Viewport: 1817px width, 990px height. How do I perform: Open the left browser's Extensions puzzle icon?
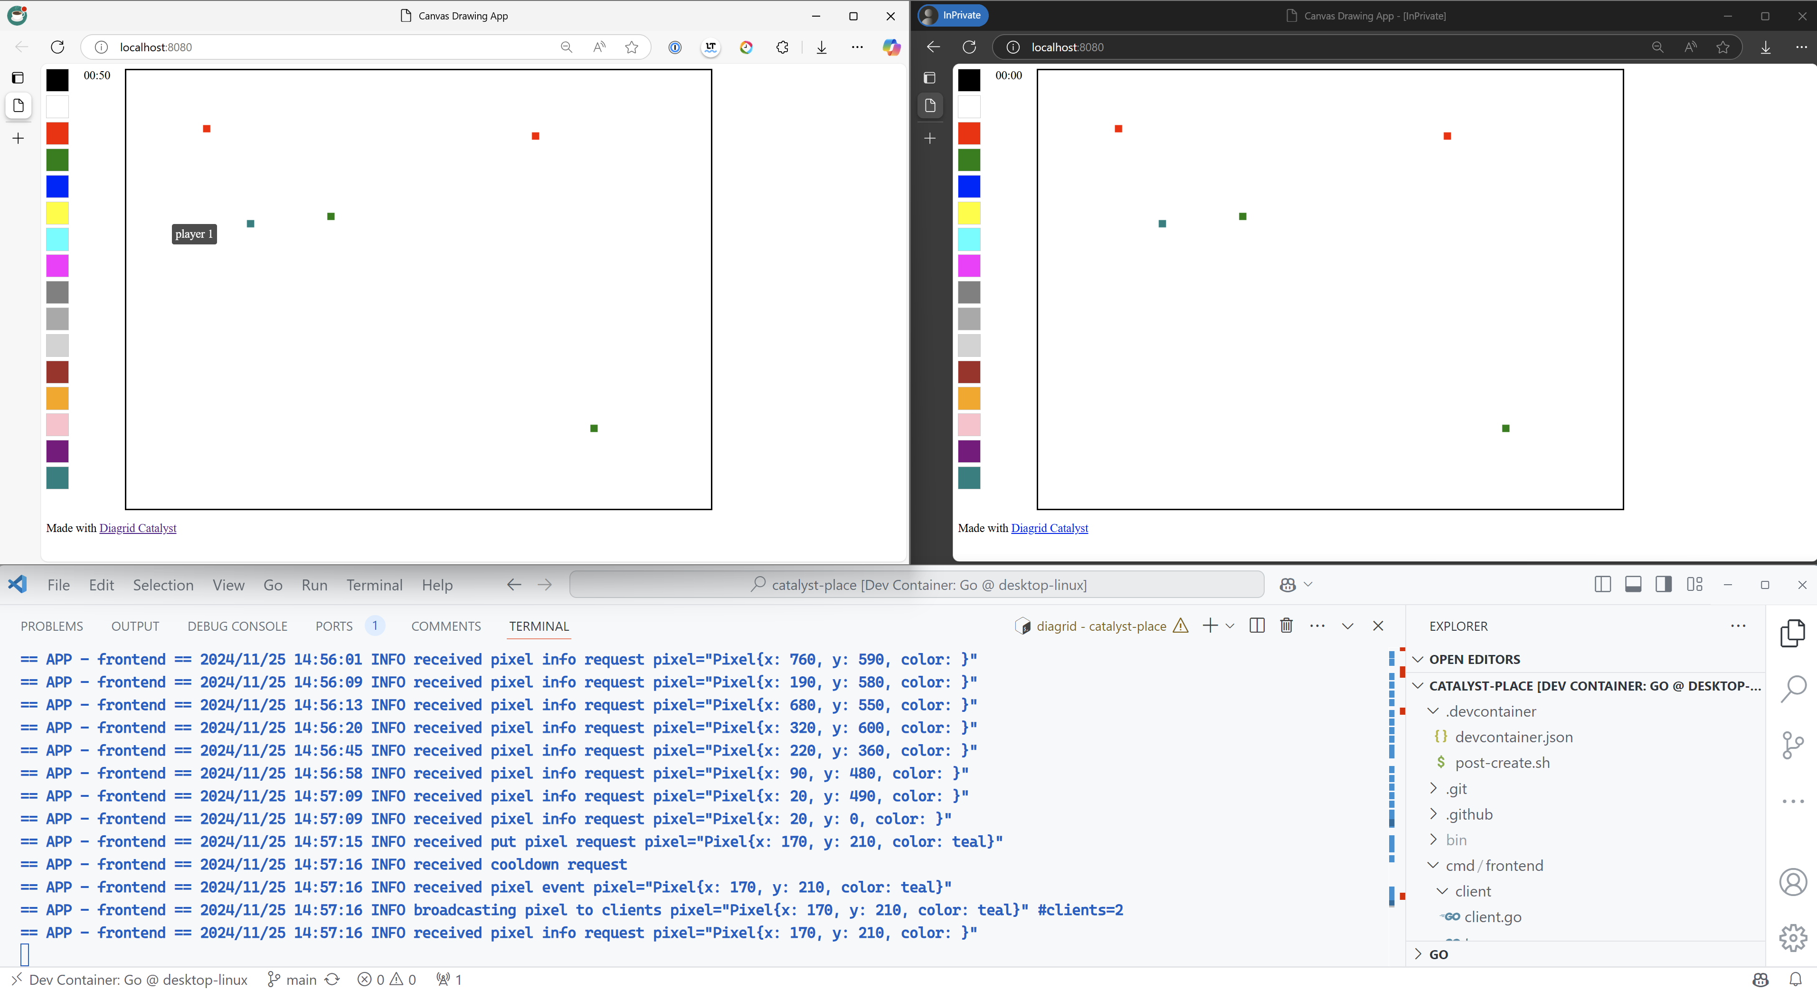pos(782,47)
